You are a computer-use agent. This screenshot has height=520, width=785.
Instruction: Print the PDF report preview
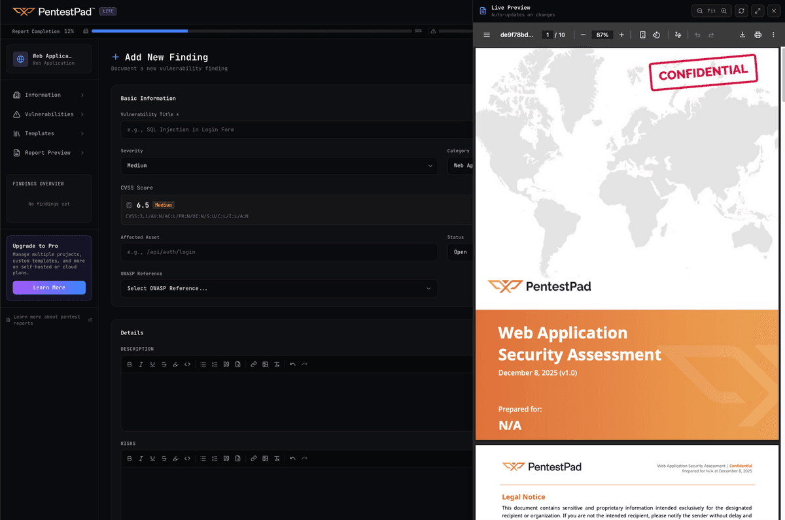[758, 35]
